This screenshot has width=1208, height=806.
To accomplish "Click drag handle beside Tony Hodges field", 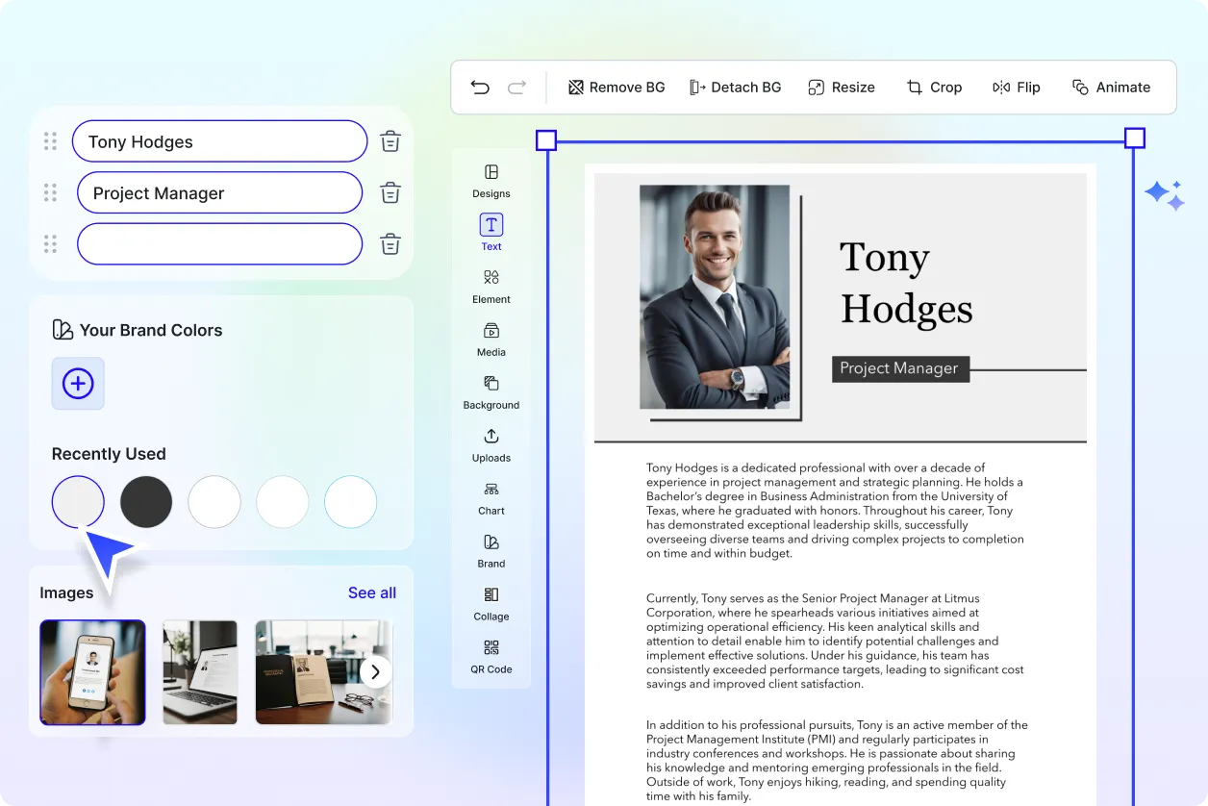I will (50, 141).
